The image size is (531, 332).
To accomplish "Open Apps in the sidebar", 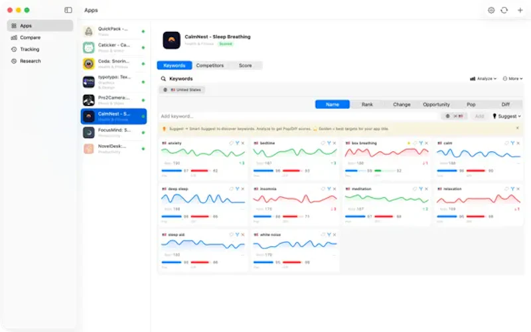I will point(40,26).
